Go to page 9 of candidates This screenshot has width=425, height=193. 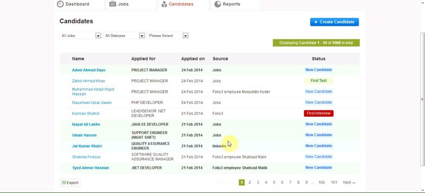[x=306, y=182]
